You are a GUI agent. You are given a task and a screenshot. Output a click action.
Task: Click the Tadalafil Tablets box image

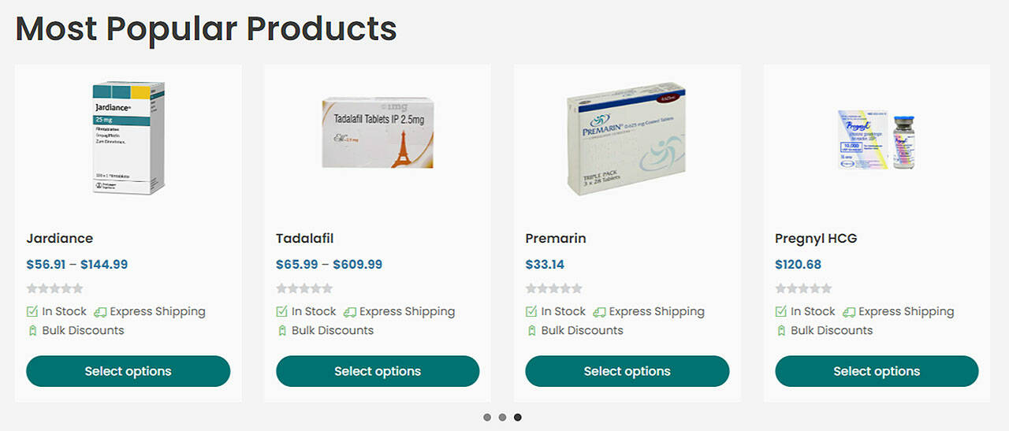(378, 132)
